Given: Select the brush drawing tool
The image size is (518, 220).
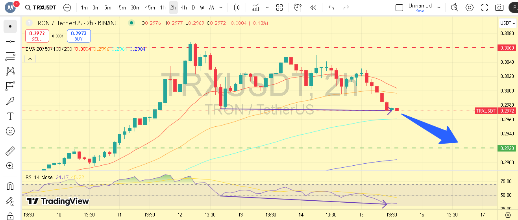Looking at the screenshot, I should click(10, 101).
